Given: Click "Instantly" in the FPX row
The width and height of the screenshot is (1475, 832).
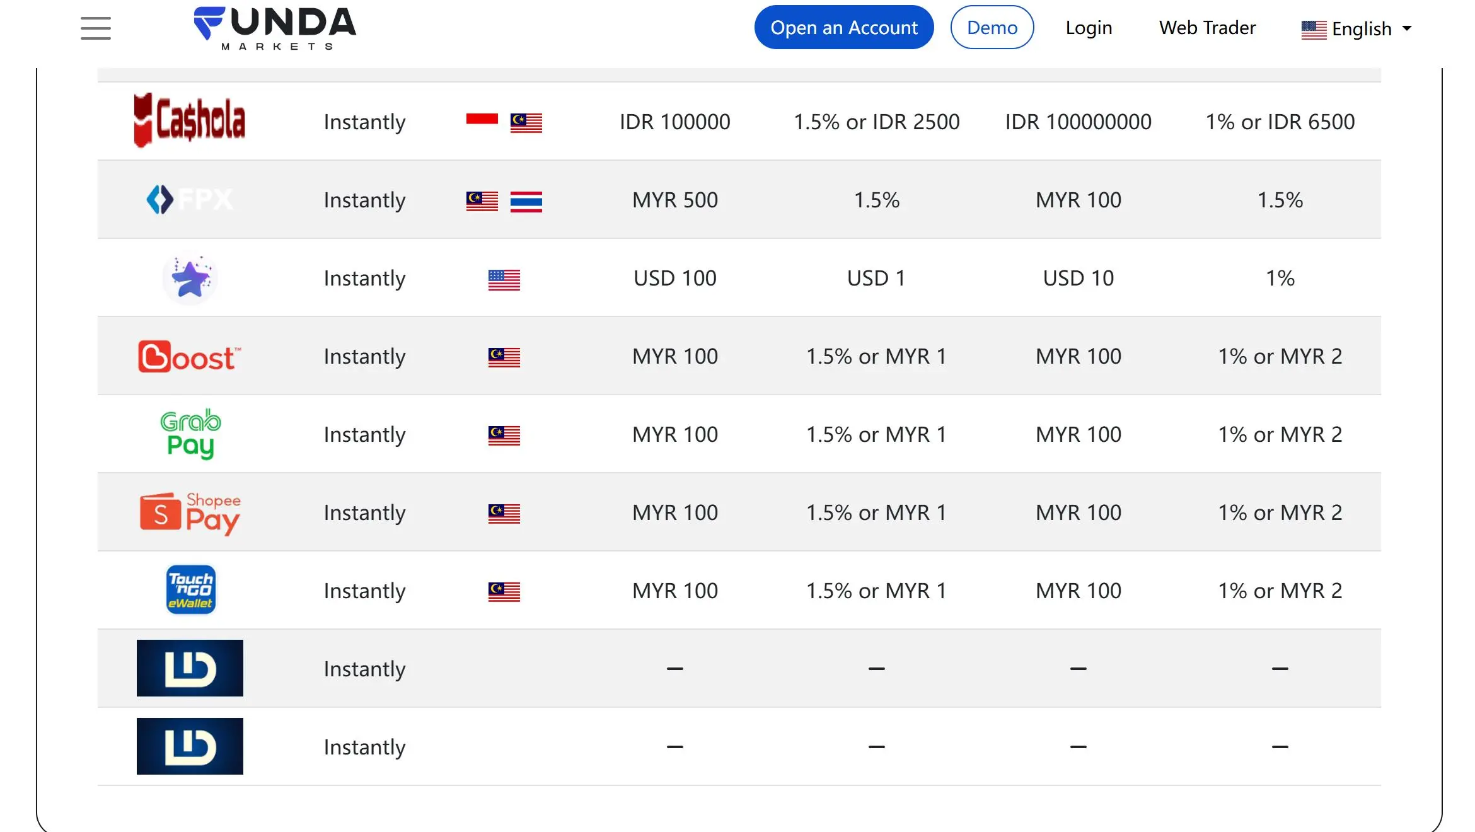Looking at the screenshot, I should [364, 200].
